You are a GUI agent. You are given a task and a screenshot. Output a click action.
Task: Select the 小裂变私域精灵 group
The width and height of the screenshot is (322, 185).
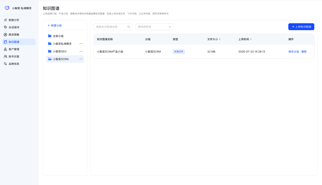(65, 44)
